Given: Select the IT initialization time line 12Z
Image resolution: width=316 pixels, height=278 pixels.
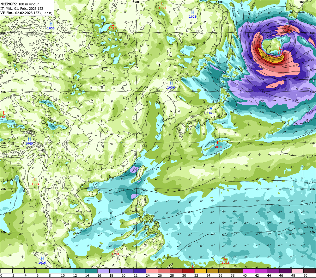Looking at the screenshot, I should [22, 9].
